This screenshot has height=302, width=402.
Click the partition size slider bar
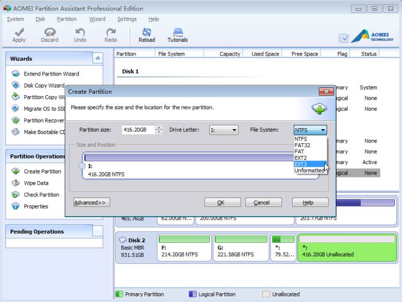tap(189, 157)
